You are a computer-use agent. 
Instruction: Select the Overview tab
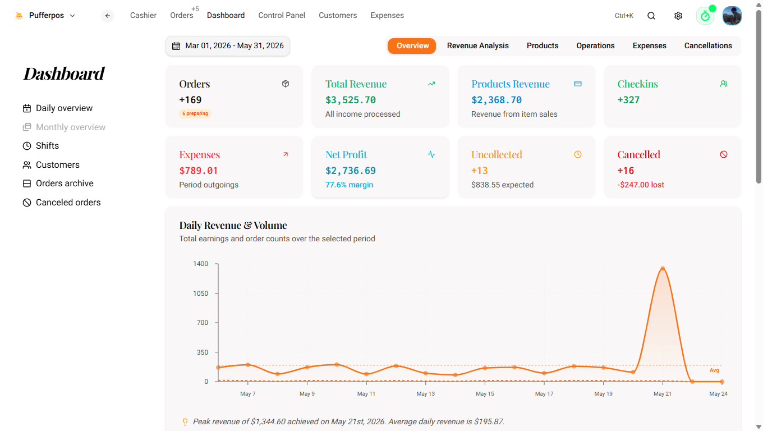(x=412, y=46)
